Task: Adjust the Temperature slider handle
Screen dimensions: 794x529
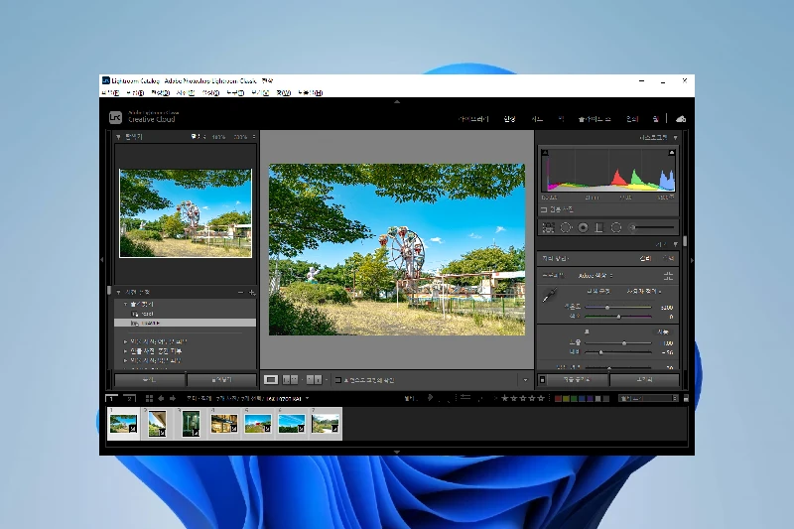Action: tap(607, 308)
